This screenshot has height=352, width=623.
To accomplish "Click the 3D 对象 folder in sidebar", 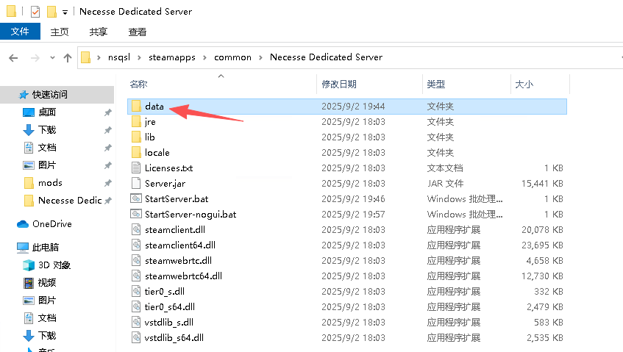I will [53, 265].
